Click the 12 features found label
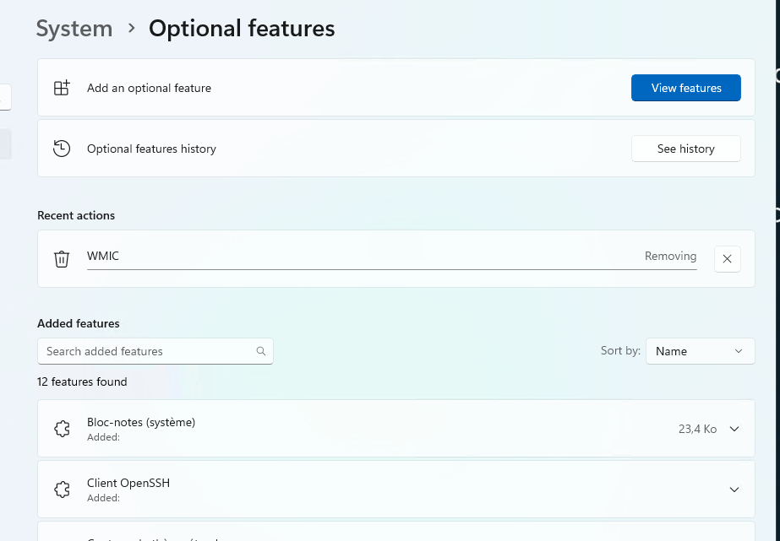 coord(82,381)
